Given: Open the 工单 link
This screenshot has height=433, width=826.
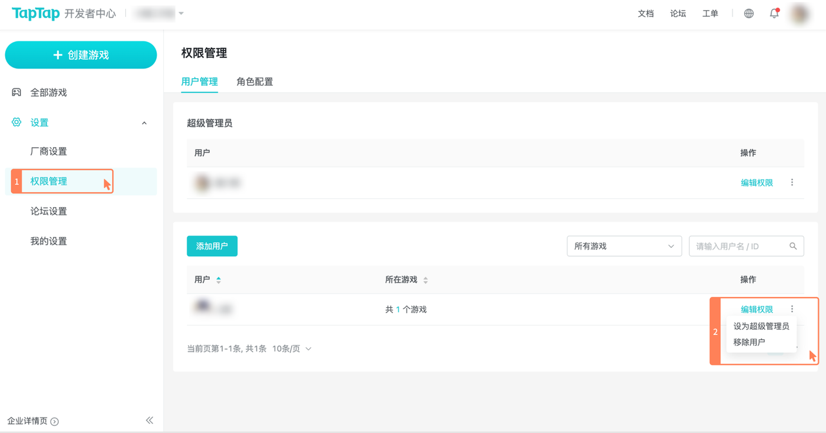Looking at the screenshot, I should point(710,14).
